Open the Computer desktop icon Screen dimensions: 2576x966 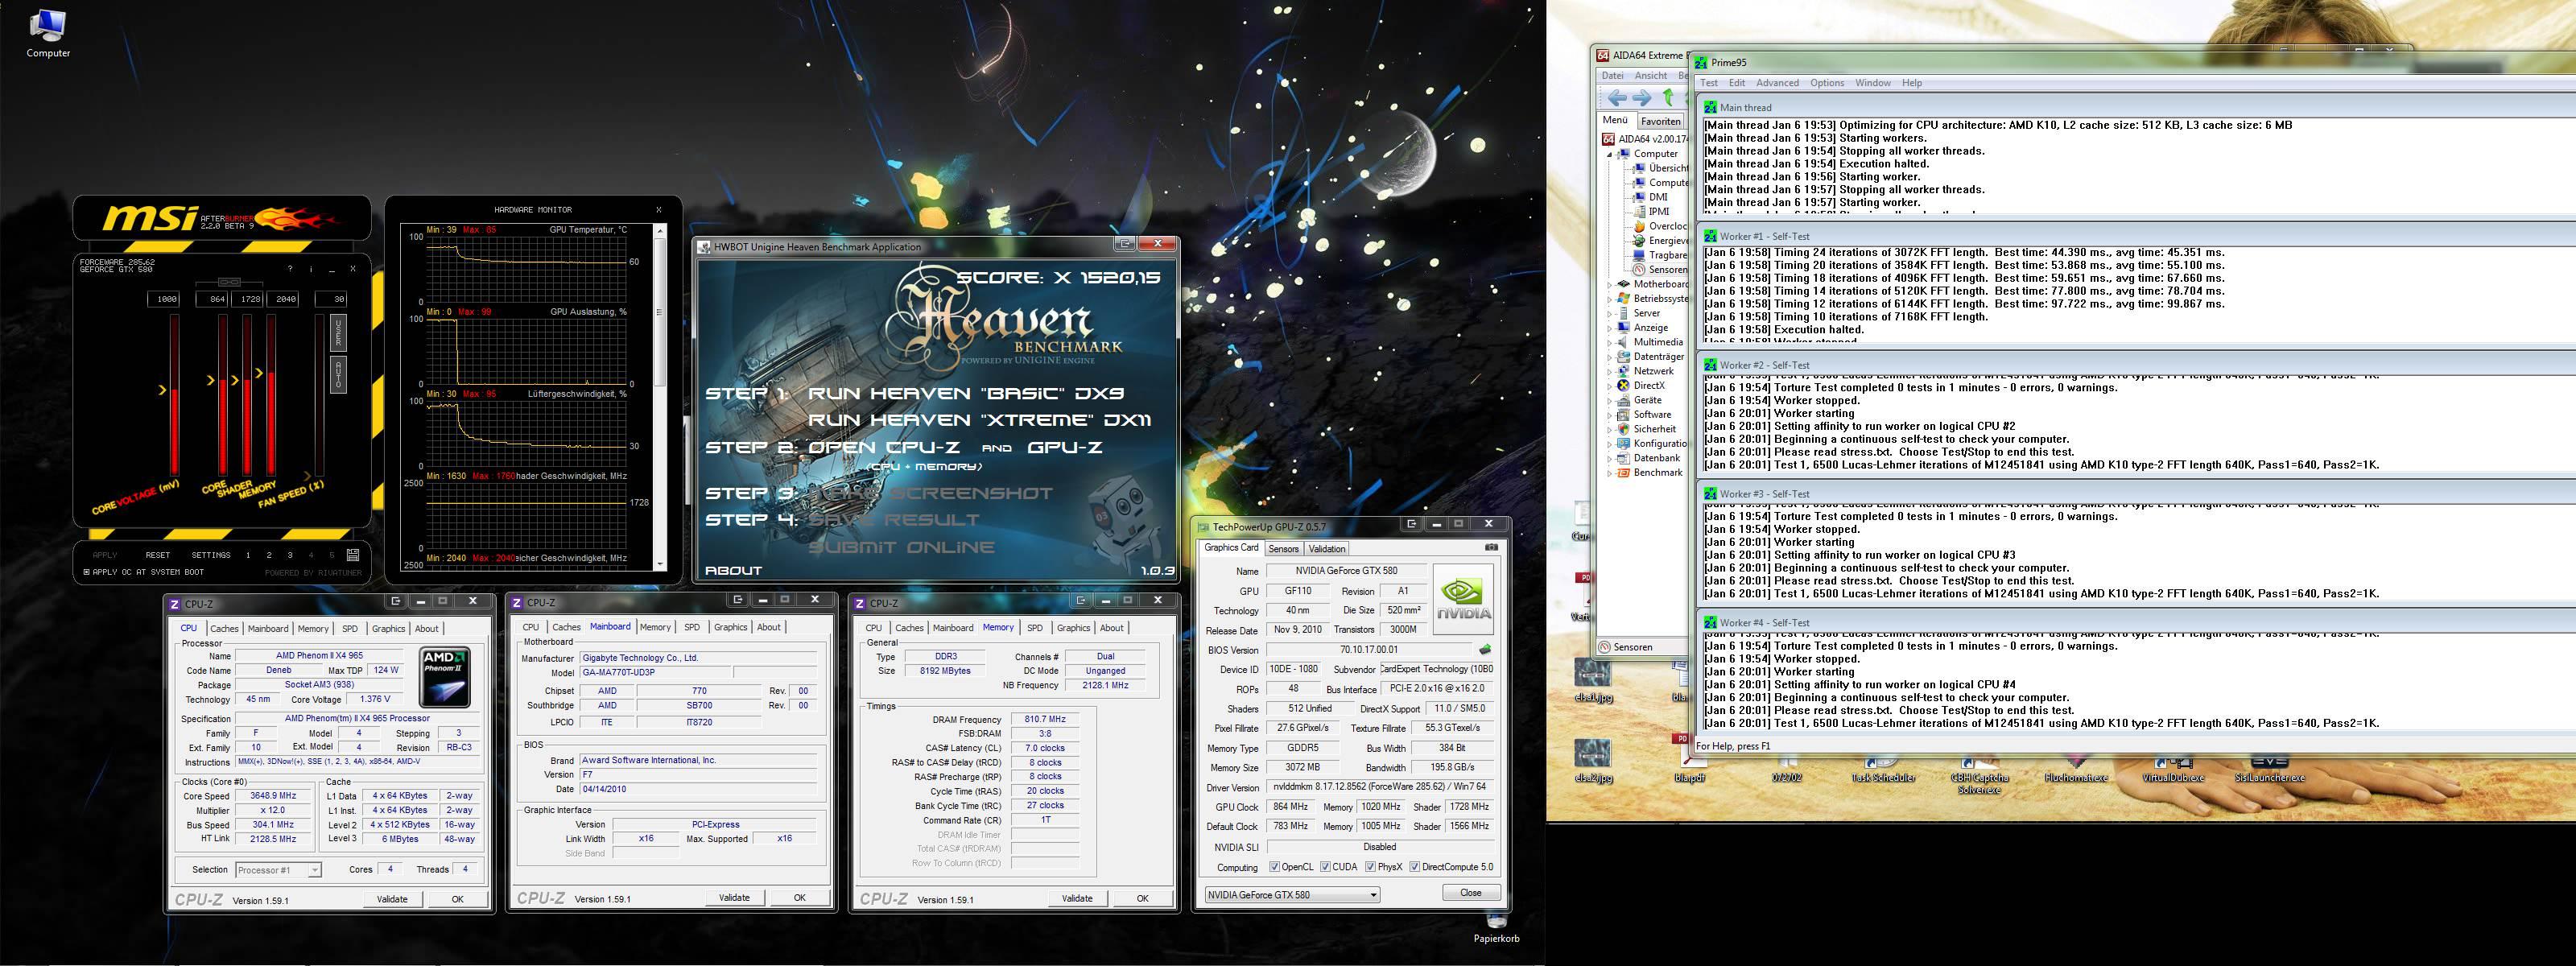tap(47, 32)
